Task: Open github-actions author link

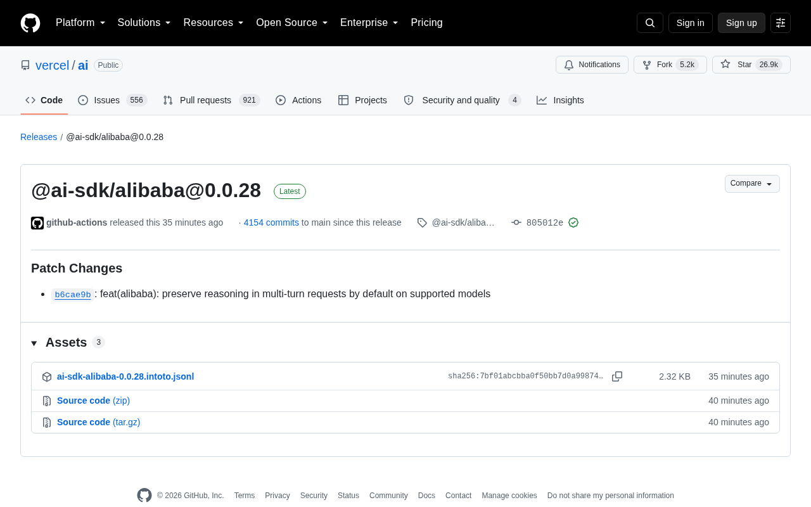Action: 77,222
